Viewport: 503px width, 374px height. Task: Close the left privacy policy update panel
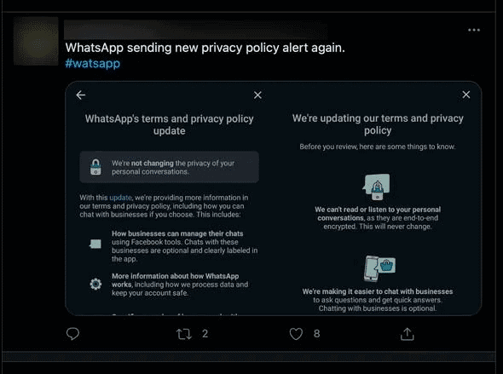257,95
